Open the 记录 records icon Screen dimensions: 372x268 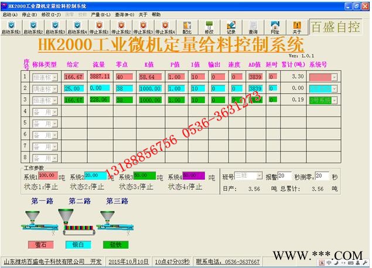pos(231,28)
